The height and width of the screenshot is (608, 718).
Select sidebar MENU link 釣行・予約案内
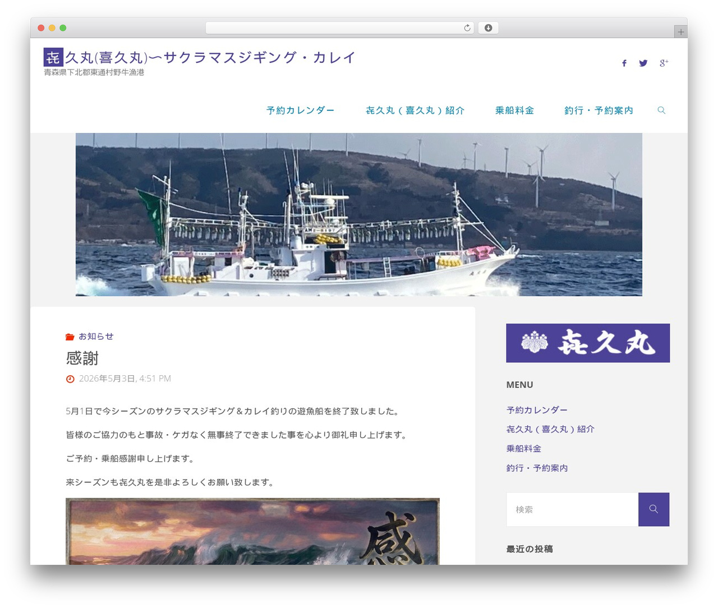[x=537, y=468]
